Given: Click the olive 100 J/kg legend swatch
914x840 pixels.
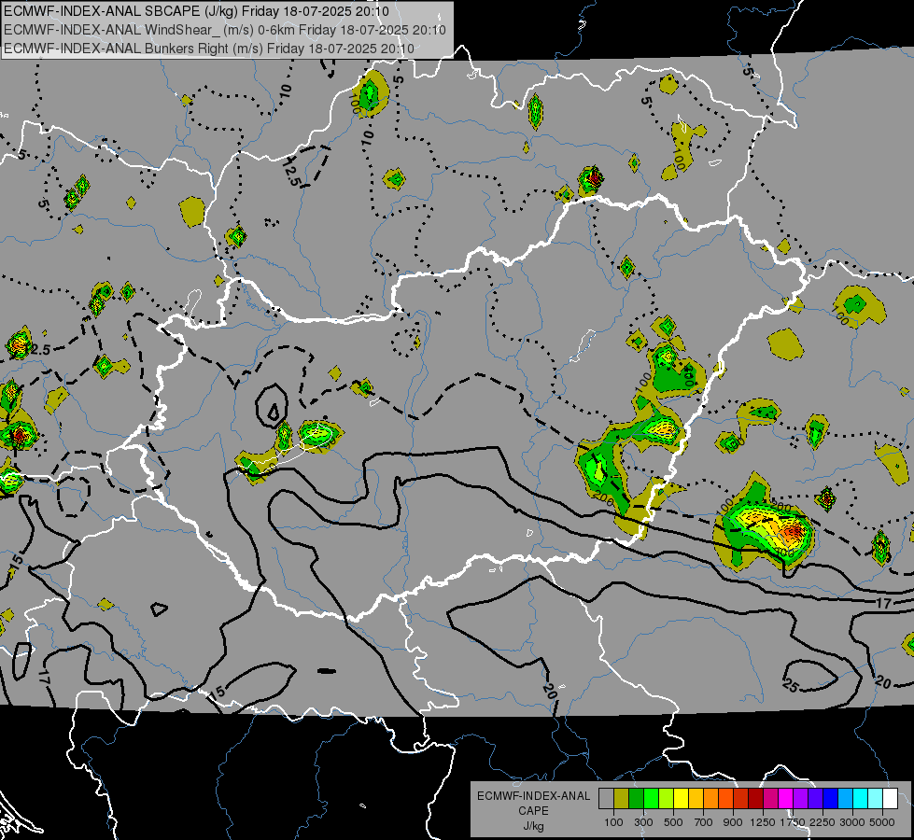Looking at the screenshot, I should 622,799.
